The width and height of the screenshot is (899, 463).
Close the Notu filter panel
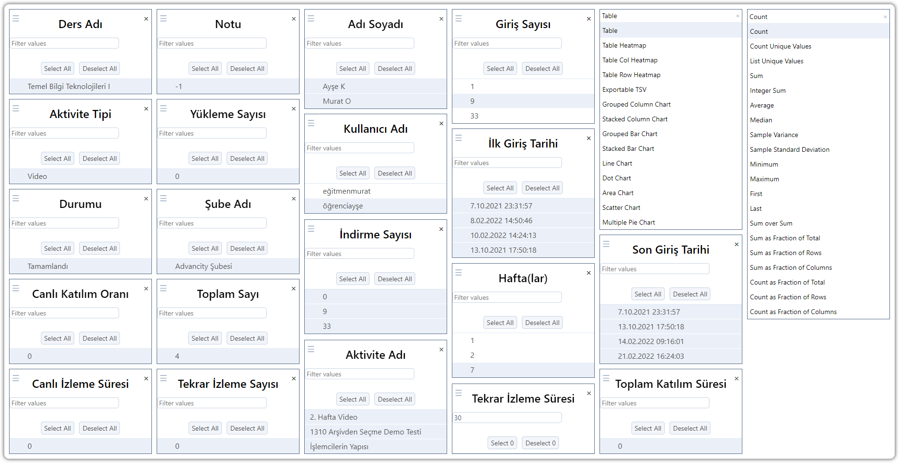tap(294, 19)
